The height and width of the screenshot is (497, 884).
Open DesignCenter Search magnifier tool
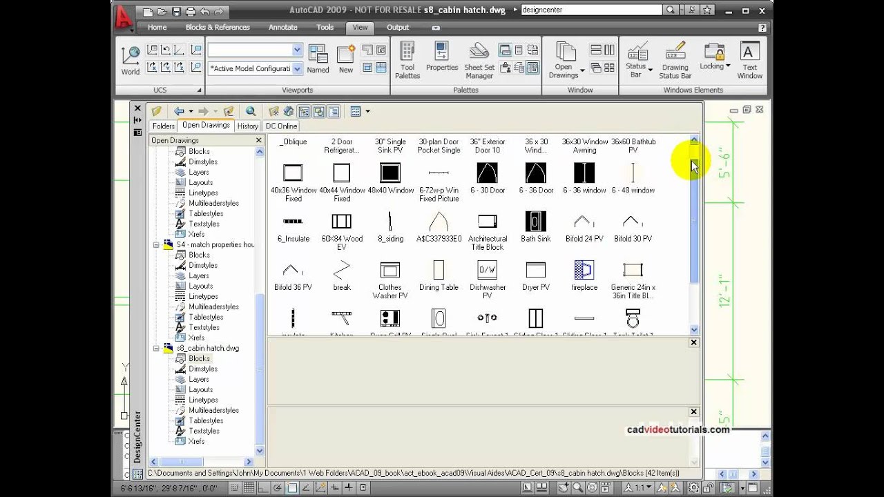pyautogui.click(x=251, y=111)
